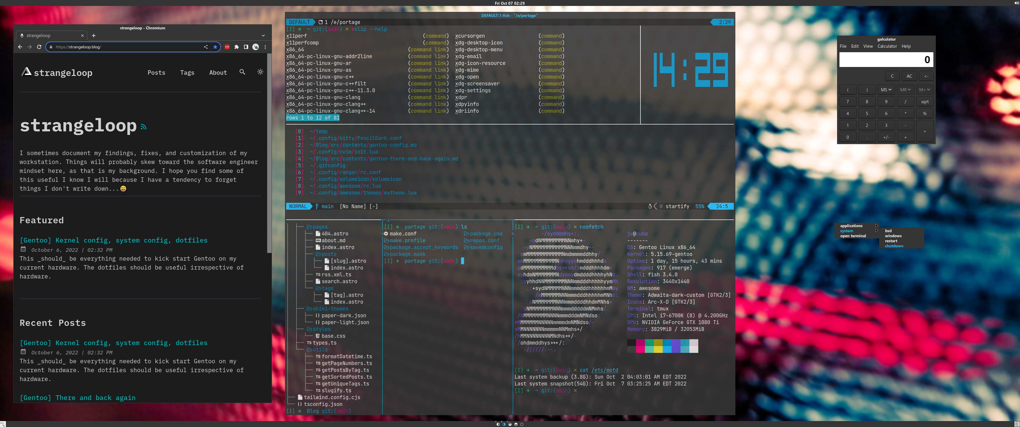
Task: Click the calculator input display field
Action: pyautogui.click(x=886, y=59)
